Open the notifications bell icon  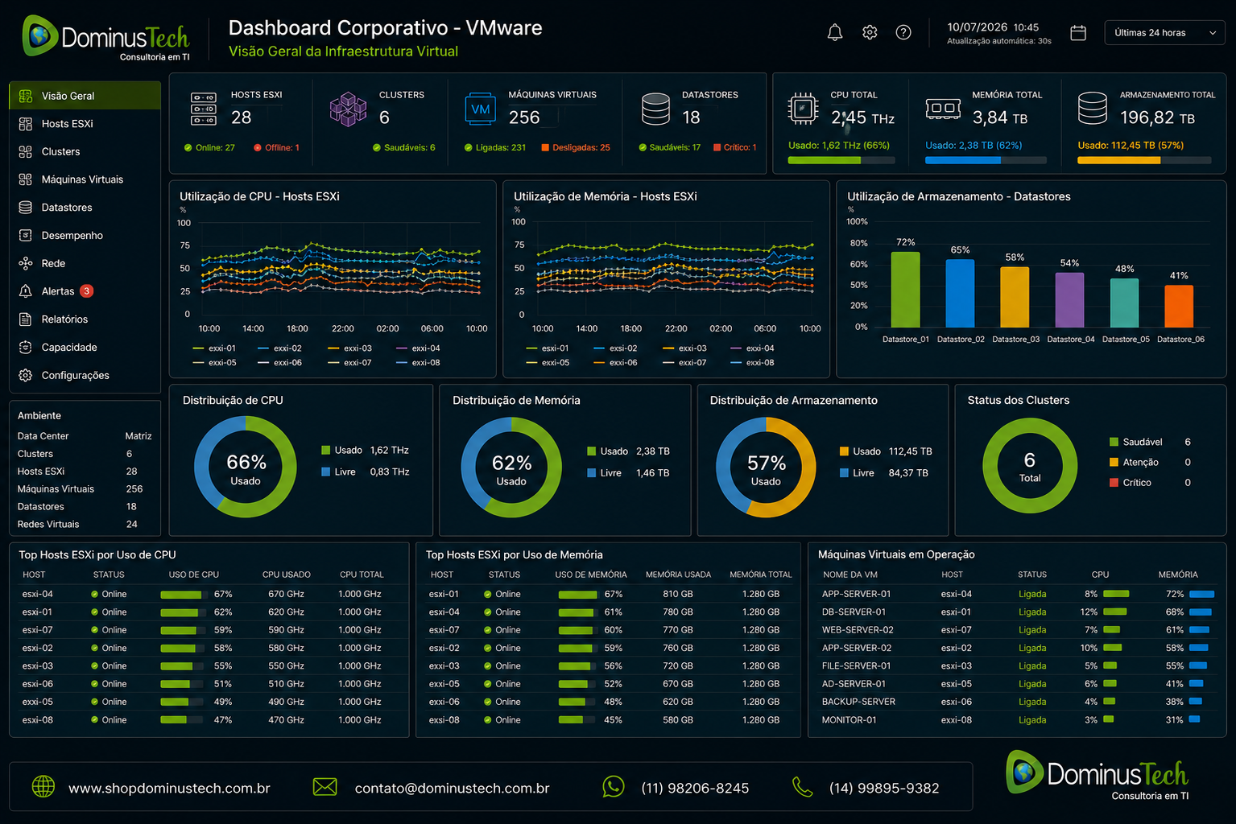tap(835, 33)
